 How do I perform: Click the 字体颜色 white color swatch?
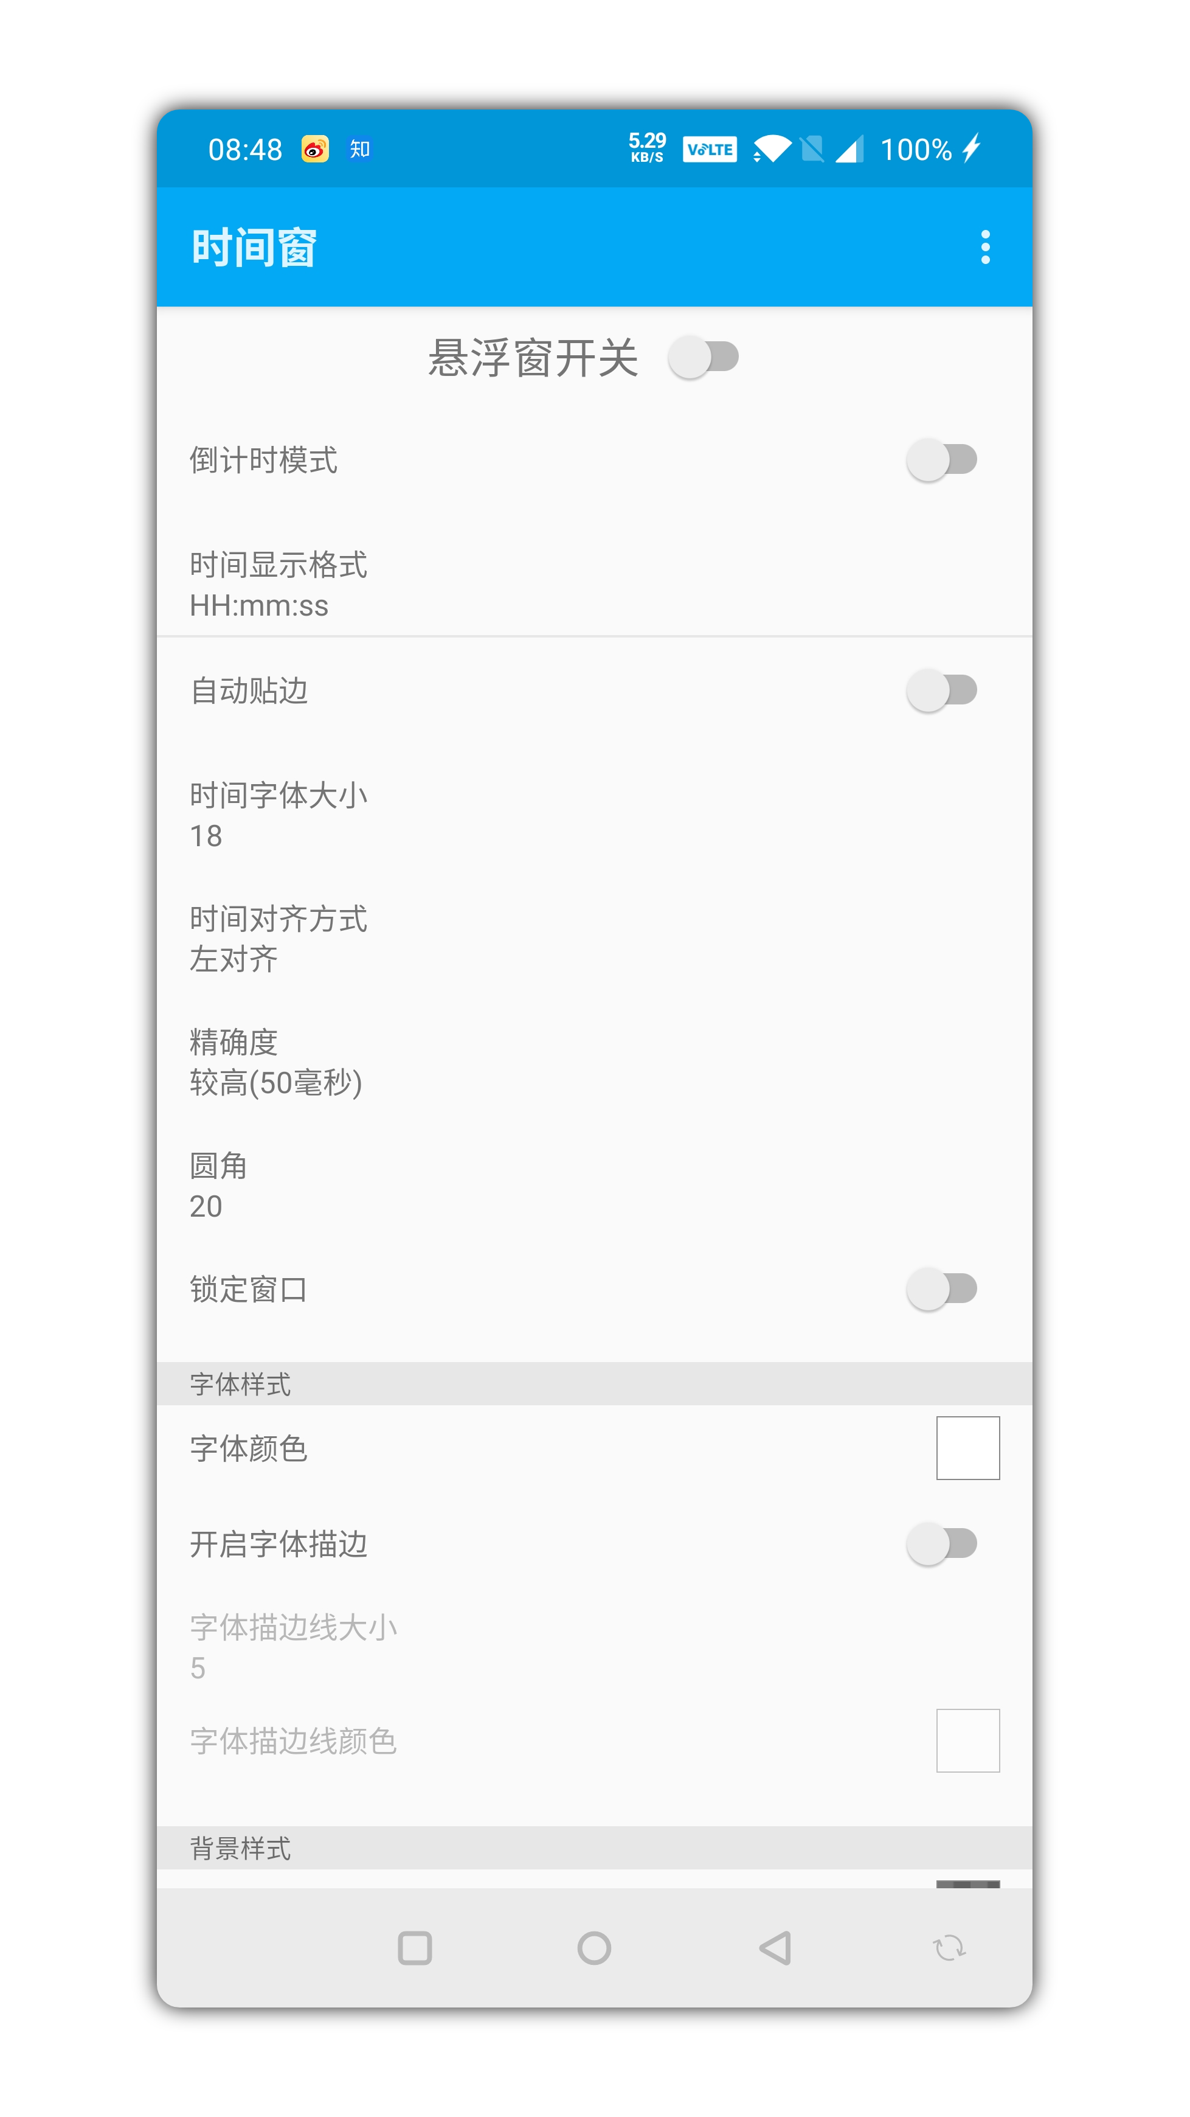click(x=967, y=1448)
